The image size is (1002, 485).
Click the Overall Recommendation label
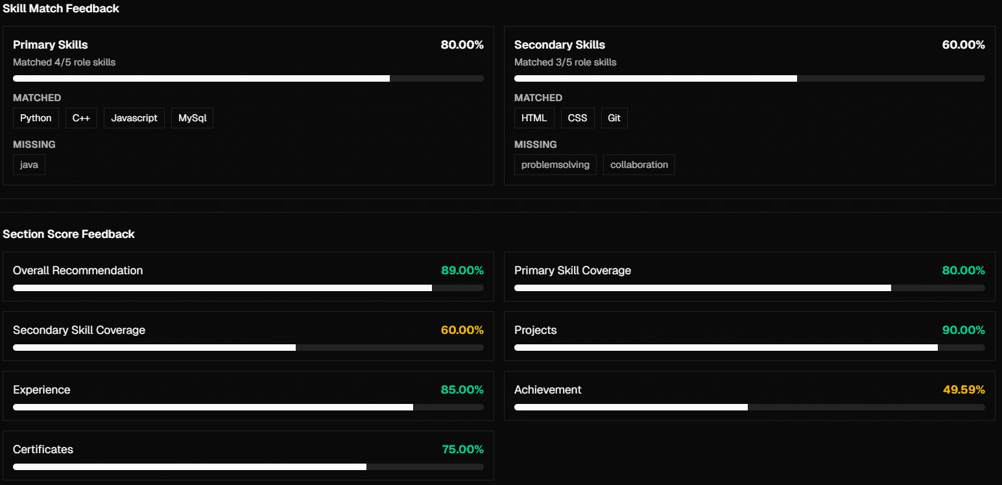click(x=78, y=270)
